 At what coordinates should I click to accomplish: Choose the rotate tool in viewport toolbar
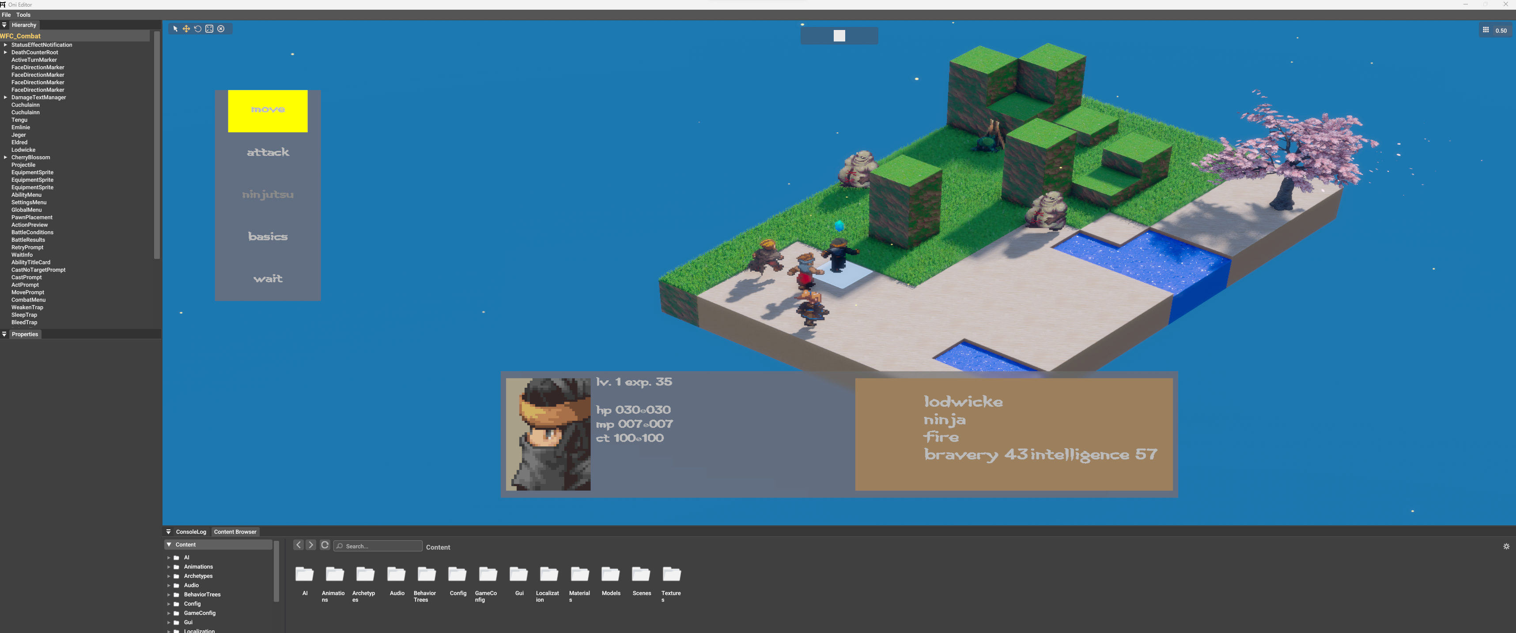(198, 29)
